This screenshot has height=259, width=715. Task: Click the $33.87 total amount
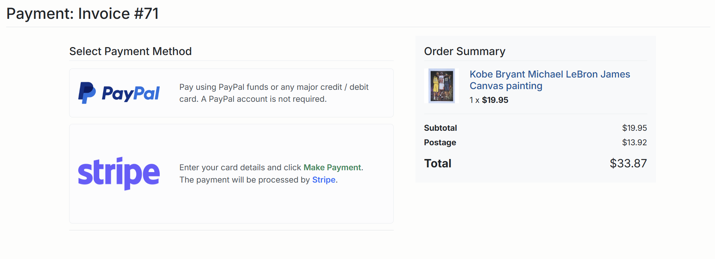[x=628, y=163]
